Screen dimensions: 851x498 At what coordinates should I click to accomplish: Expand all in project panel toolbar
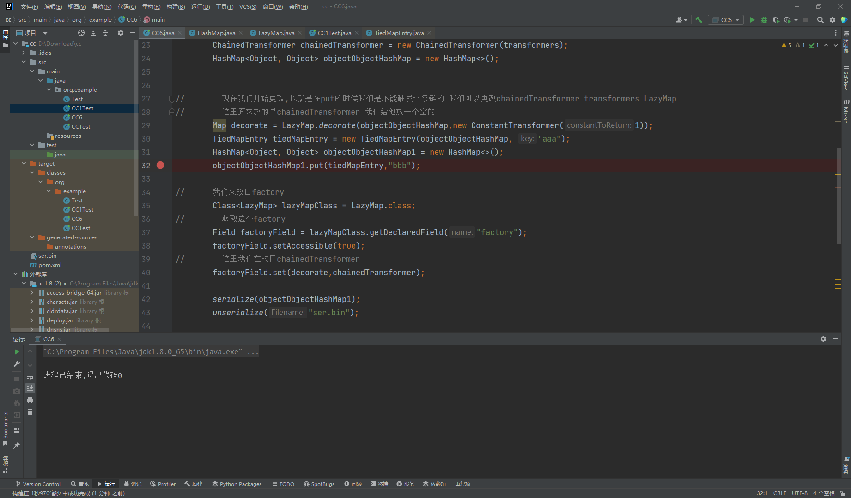tap(93, 33)
